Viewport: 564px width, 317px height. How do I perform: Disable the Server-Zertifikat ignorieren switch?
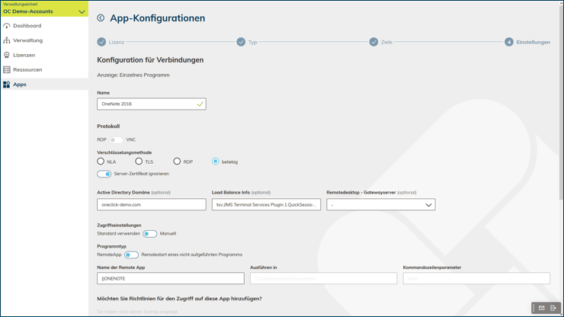[104, 174]
